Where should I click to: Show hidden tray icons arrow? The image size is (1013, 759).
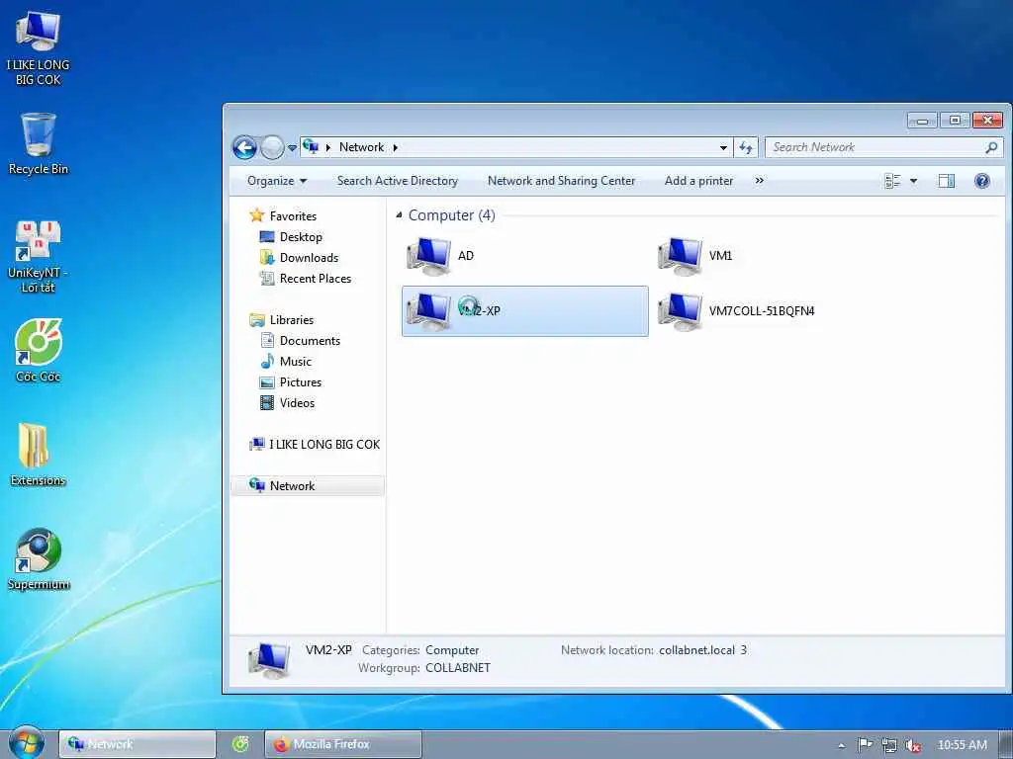[x=841, y=745]
